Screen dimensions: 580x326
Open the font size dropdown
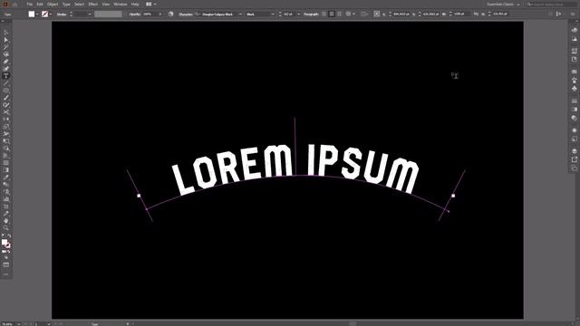(x=299, y=14)
